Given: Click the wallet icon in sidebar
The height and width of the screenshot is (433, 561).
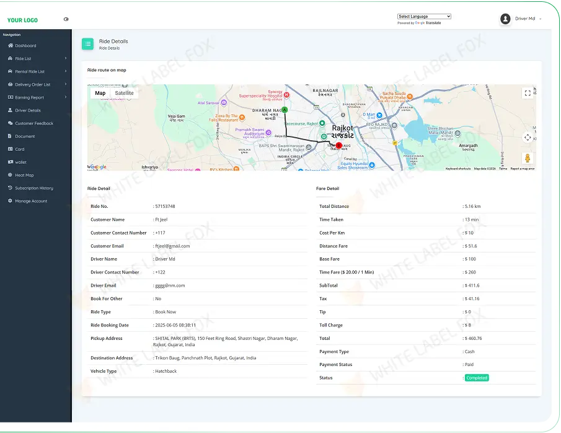Looking at the screenshot, I should point(11,162).
